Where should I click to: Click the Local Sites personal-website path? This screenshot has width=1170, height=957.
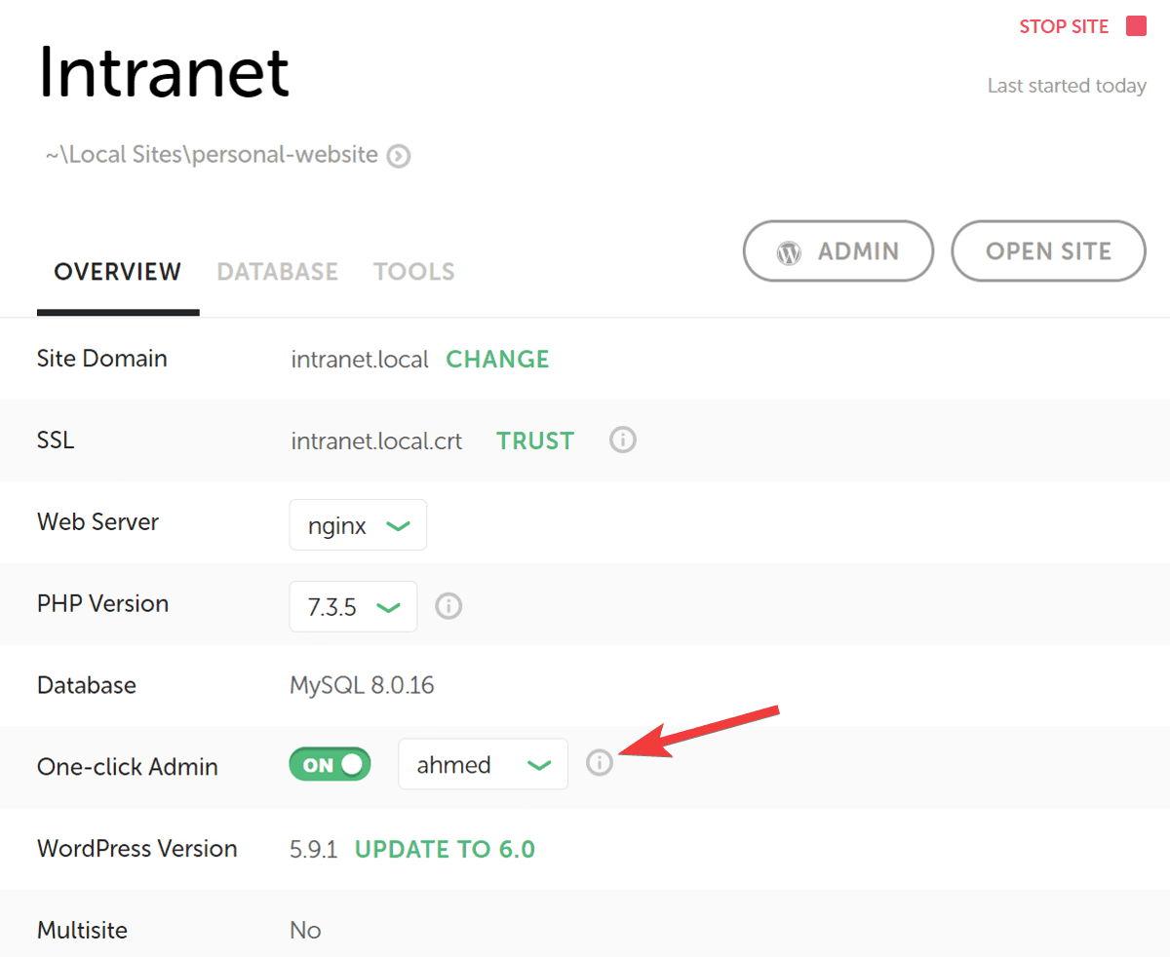point(212,155)
